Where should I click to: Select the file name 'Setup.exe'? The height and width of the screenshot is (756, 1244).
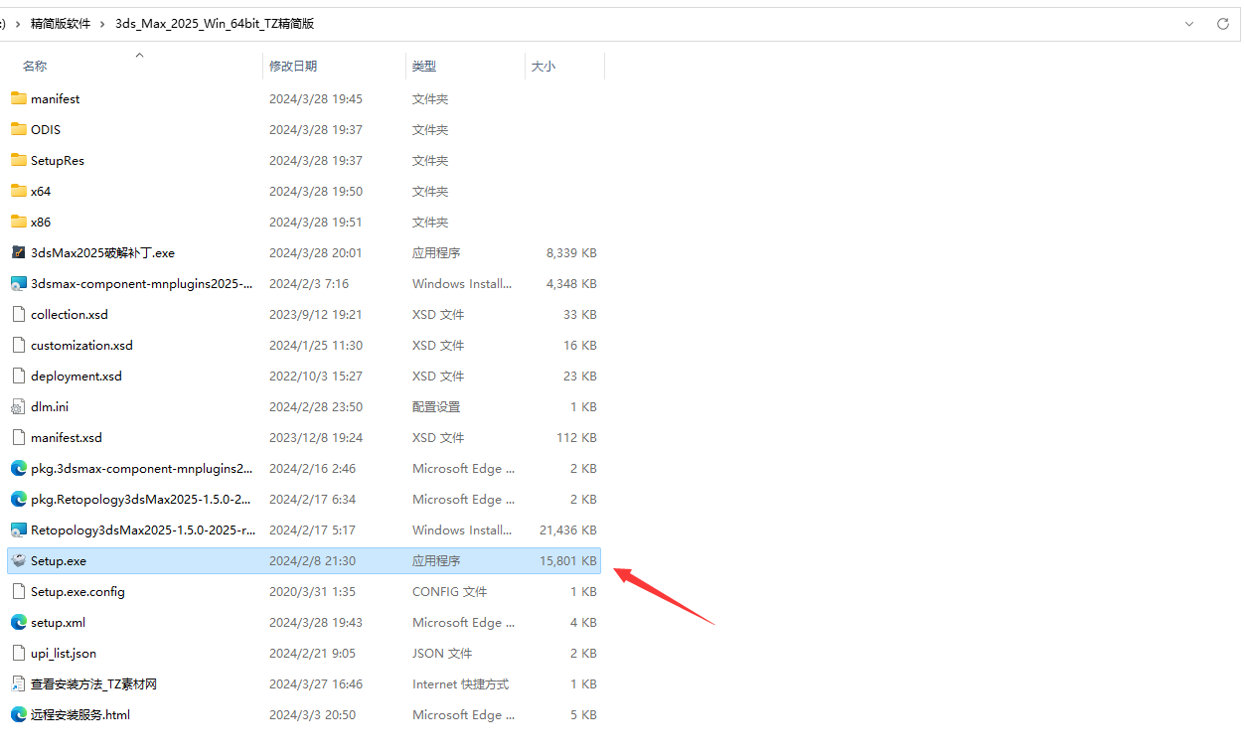click(59, 560)
